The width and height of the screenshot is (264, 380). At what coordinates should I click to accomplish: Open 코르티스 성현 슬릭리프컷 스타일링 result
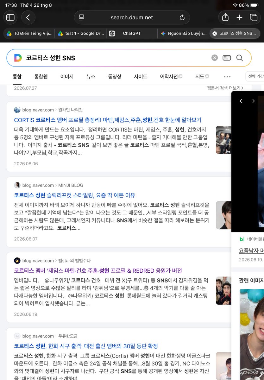click(x=75, y=195)
